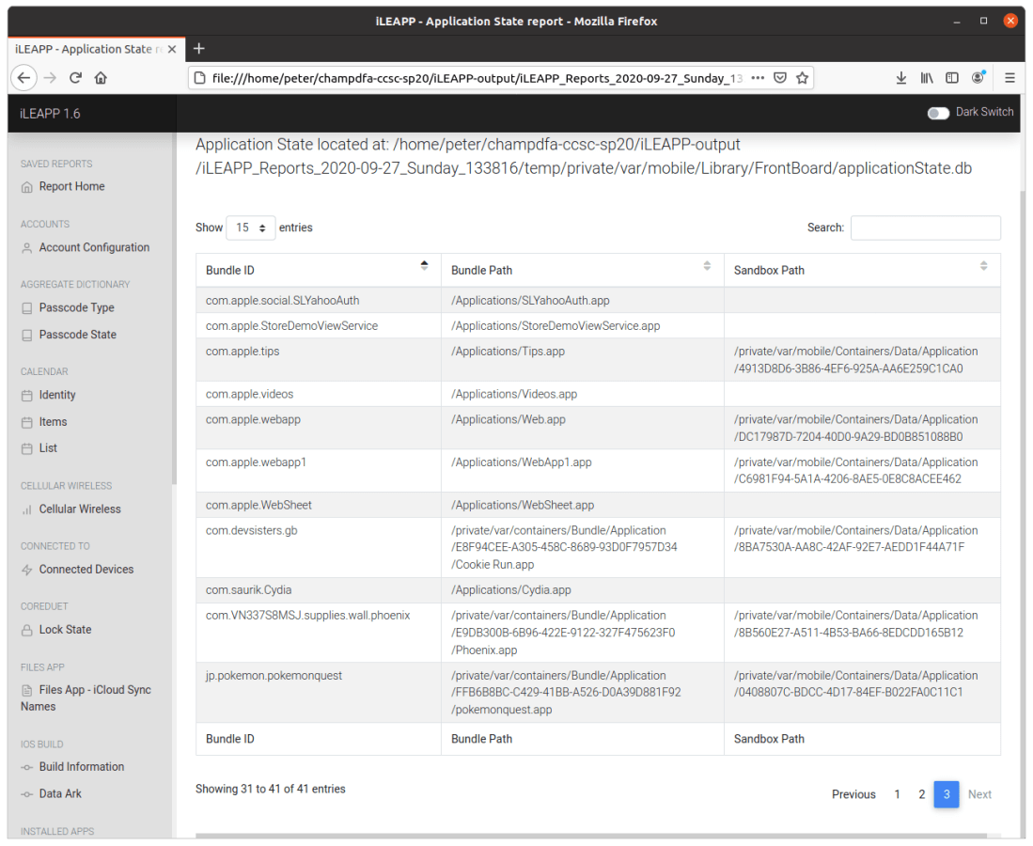Open the Show entries count dropdown
Viewport: 1033px width, 846px height.
251,227
